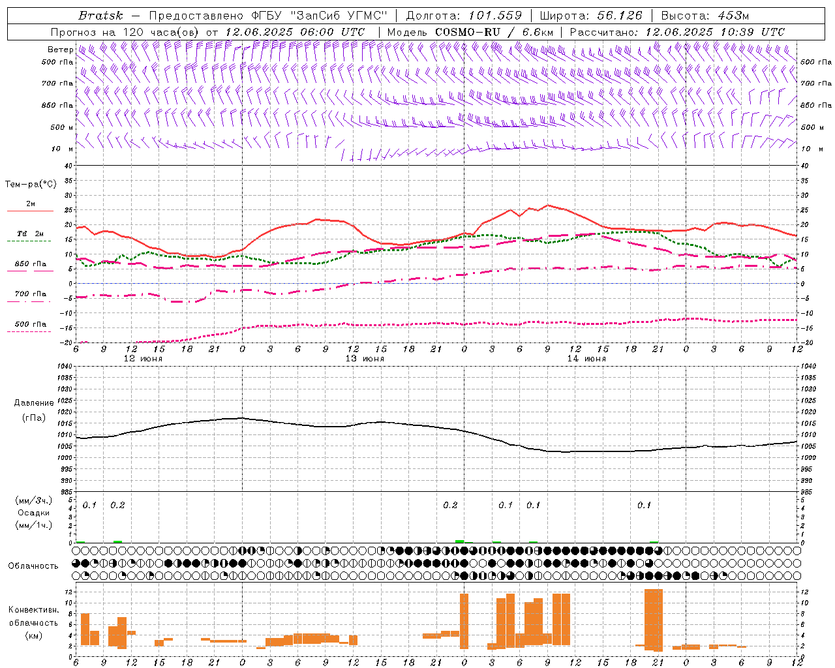Click the (мм/1ч.) precipitation unit label
This screenshot has height=668, width=835.
click(x=34, y=525)
